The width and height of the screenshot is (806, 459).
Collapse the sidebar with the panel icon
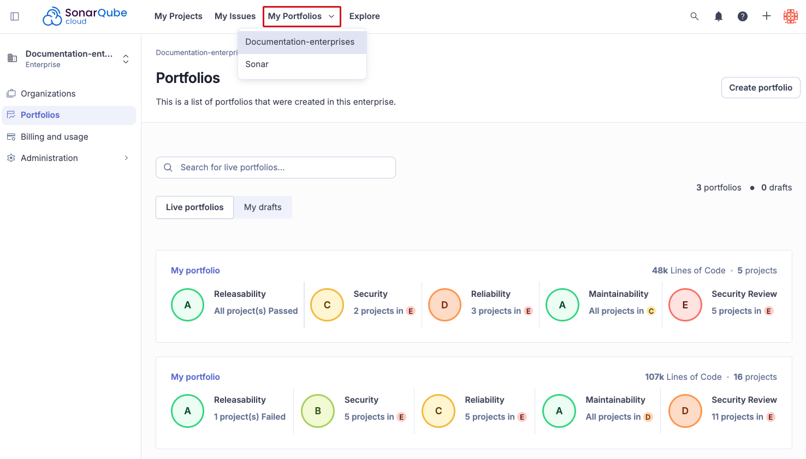(x=15, y=16)
